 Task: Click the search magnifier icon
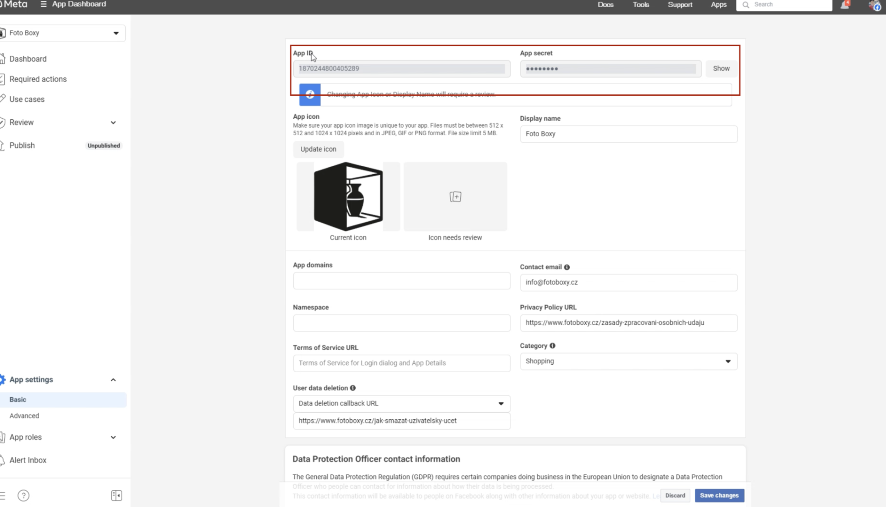pyautogui.click(x=746, y=5)
